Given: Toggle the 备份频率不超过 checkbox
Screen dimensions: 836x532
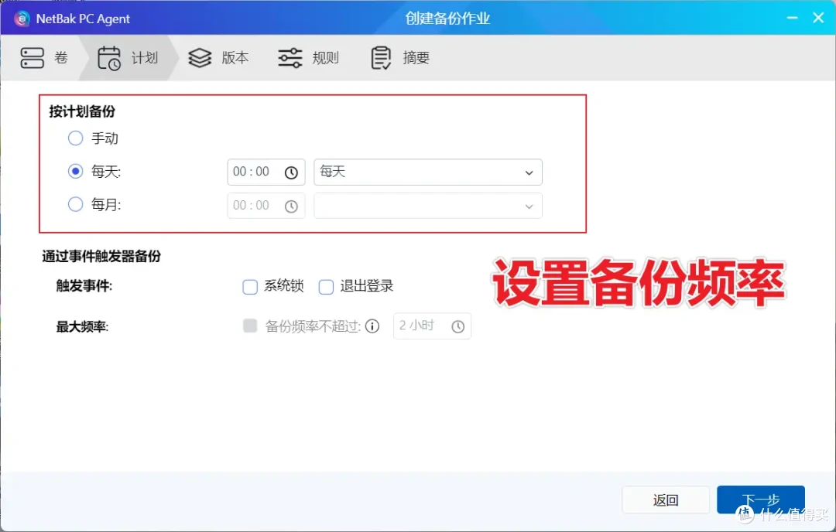Looking at the screenshot, I should [x=250, y=326].
